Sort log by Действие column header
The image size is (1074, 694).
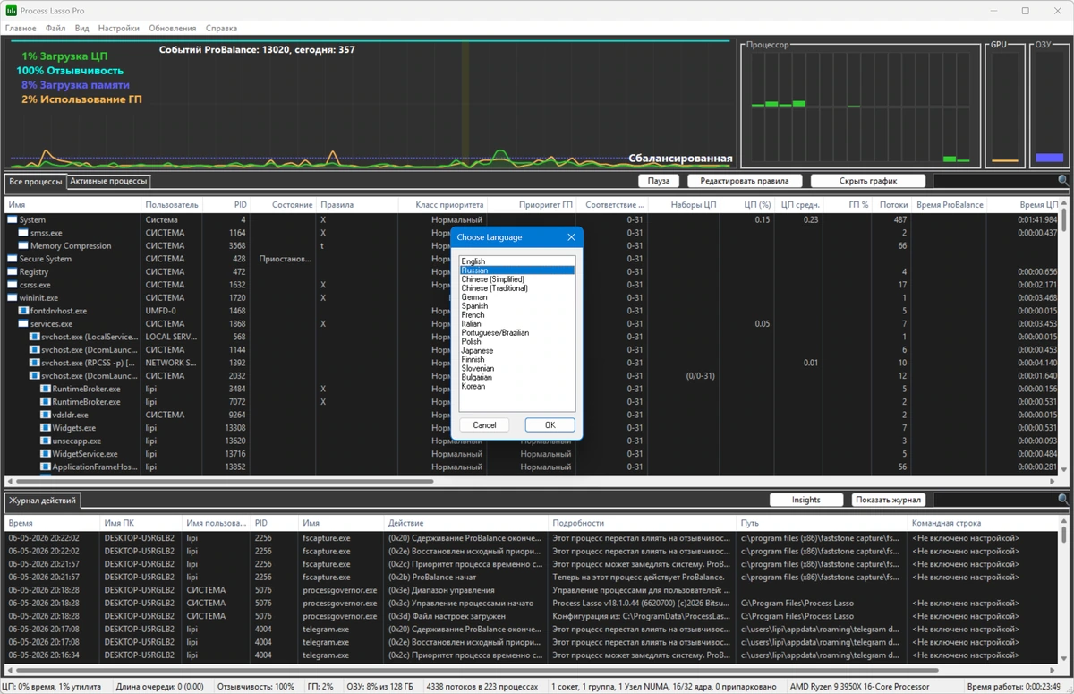[x=465, y=523]
